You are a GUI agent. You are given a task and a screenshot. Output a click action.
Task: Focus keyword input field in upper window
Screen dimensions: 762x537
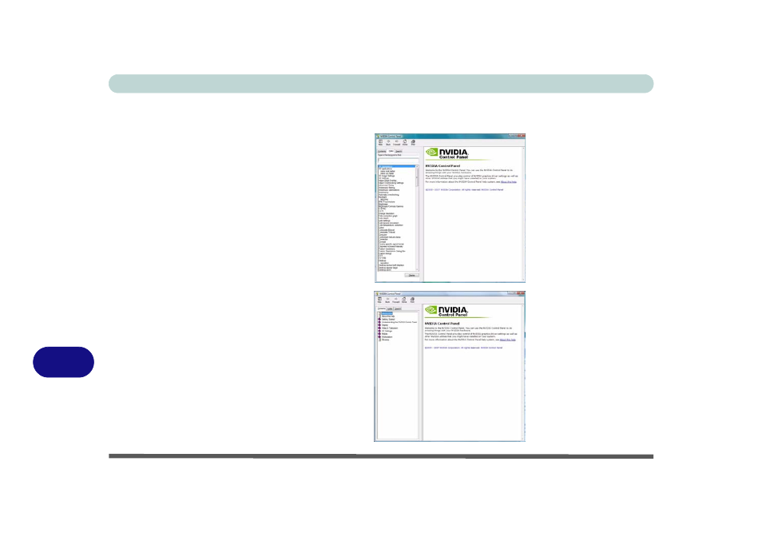click(x=398, y=161)
